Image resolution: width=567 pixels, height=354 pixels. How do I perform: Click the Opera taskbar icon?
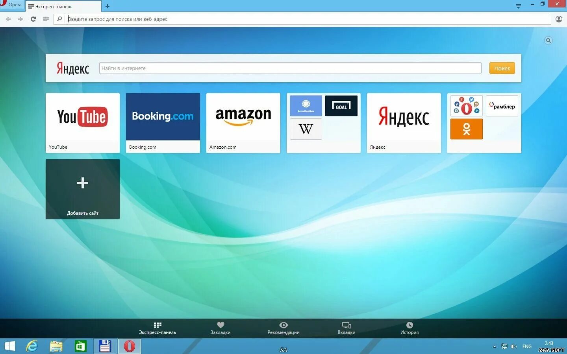click(x=130, y=346)
